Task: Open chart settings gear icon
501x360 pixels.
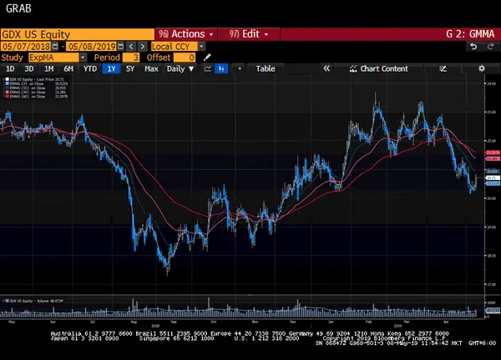Action: (482, 68)
